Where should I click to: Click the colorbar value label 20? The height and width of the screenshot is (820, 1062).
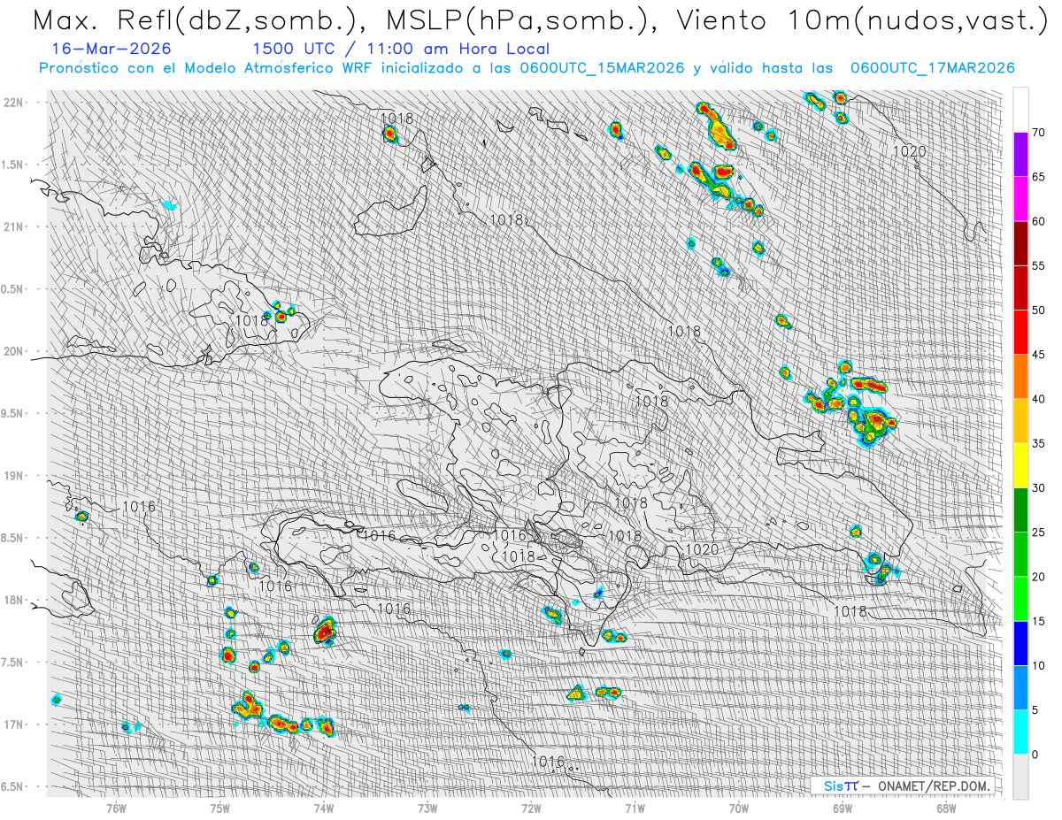click(1038, 577)
